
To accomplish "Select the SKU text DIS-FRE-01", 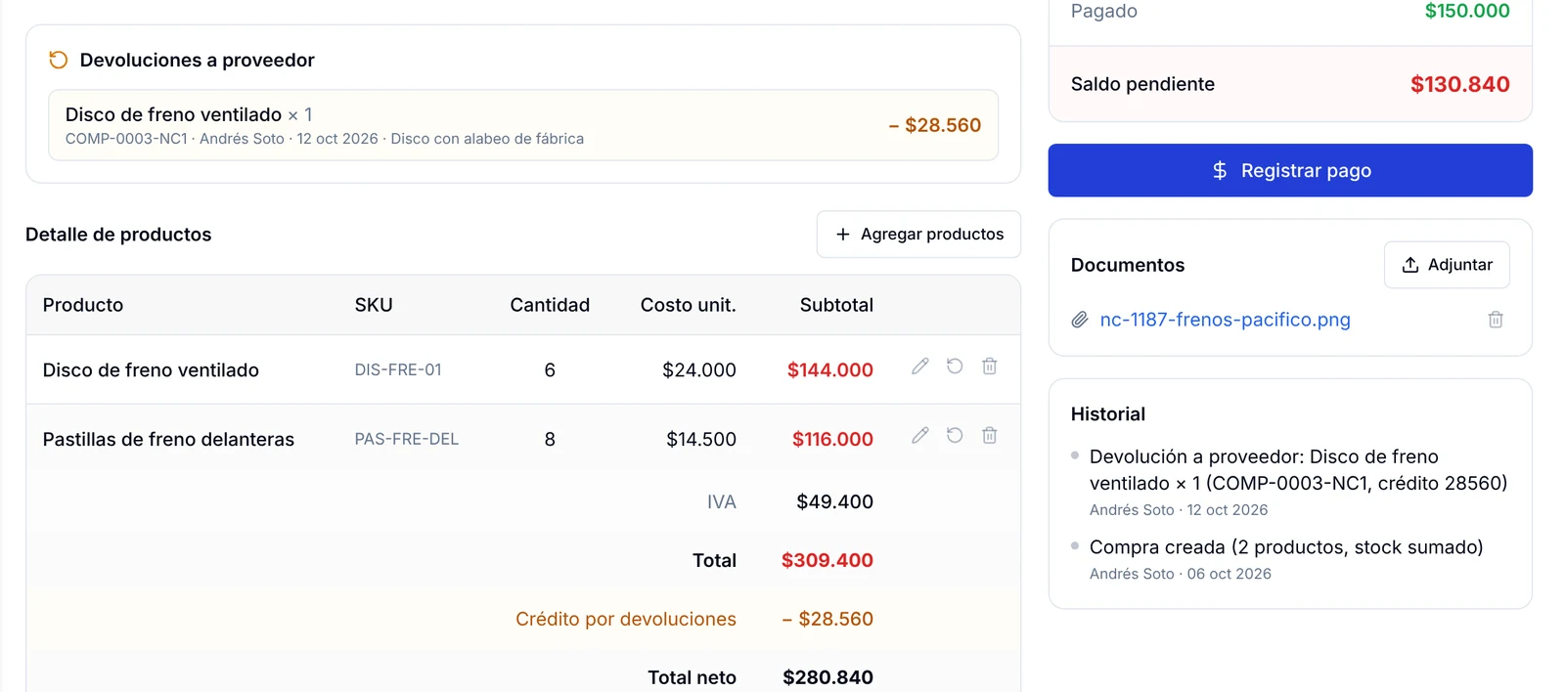I will 398,369.
